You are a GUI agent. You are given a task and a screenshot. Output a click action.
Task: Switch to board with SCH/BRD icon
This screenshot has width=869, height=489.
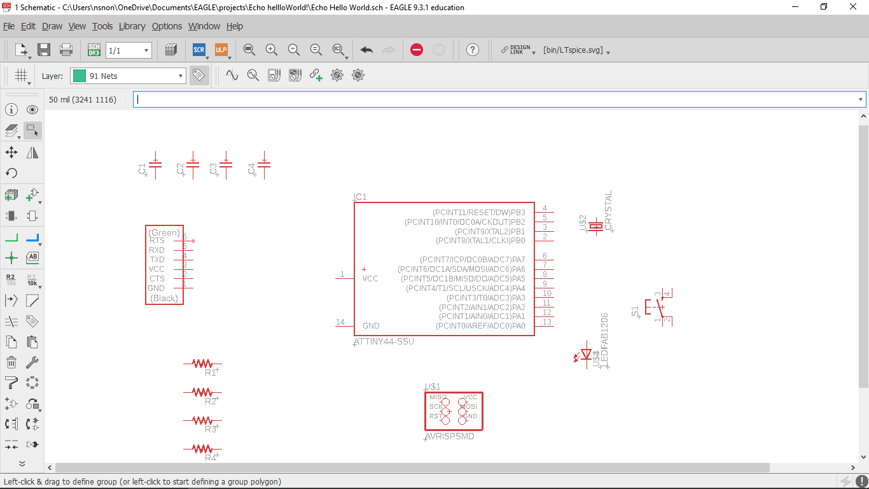click(94, 50)
